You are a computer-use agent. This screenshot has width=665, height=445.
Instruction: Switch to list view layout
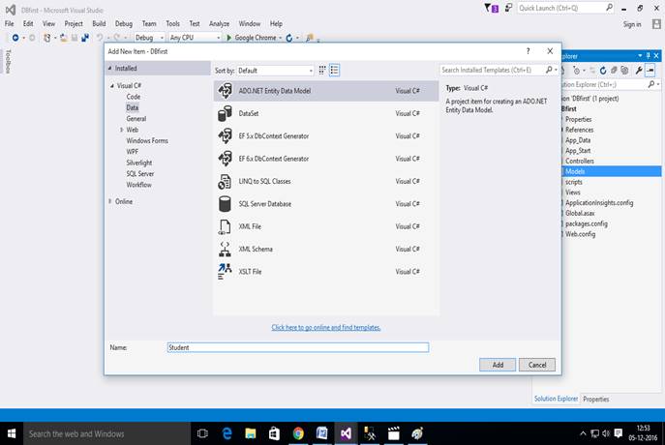[335, 71]
